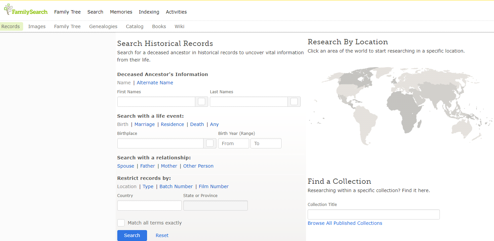The height and width of the screenshot is (241, 494).
Task: Switch to Family Tree sub-tab
Action: [x=67, y=26]
